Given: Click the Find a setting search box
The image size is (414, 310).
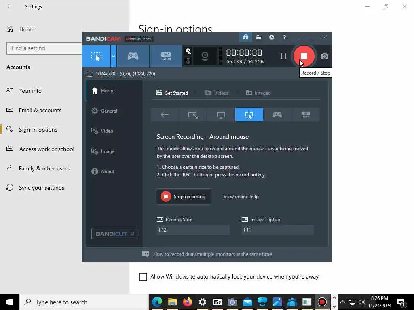Looking at the screenshot, I should pos(44,48).
